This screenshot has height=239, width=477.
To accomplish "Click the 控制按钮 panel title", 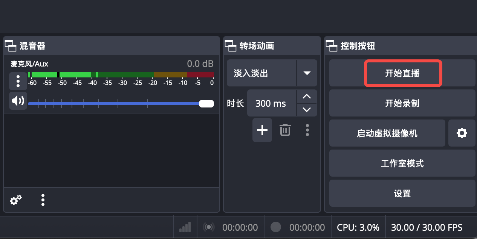I will click(x=358, y=46).
